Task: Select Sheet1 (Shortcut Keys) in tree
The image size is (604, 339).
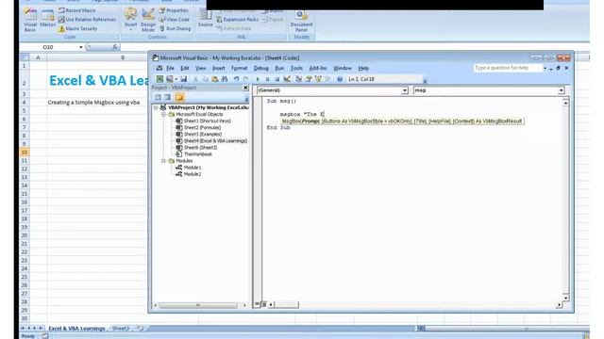Action: [208, 121]
